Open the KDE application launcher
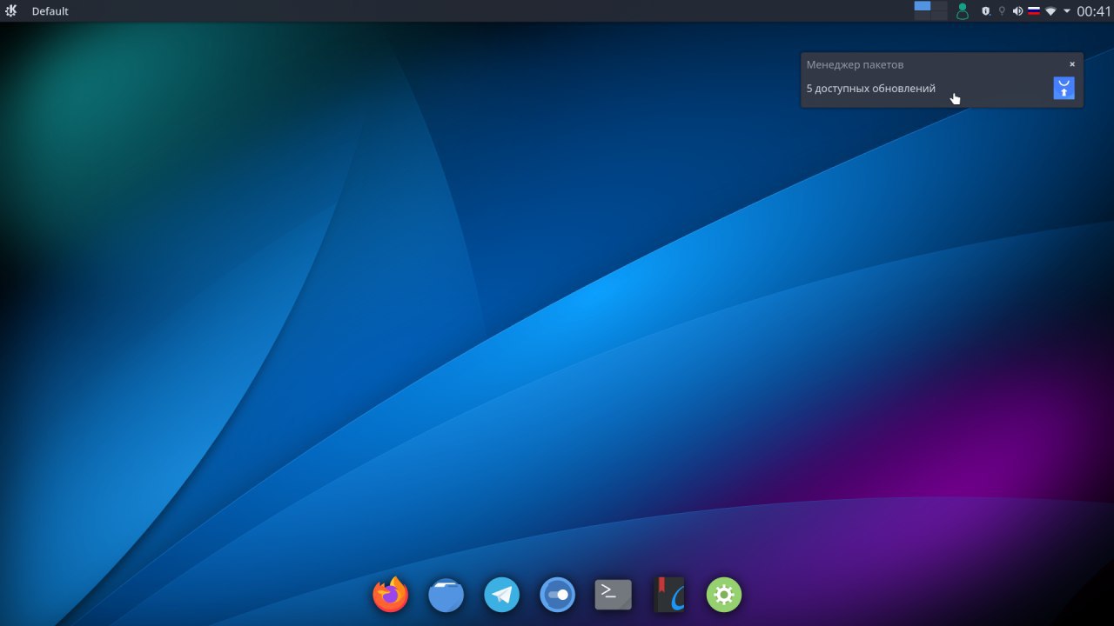Screen dimensions: 1114x626 [x=10, y=10]
